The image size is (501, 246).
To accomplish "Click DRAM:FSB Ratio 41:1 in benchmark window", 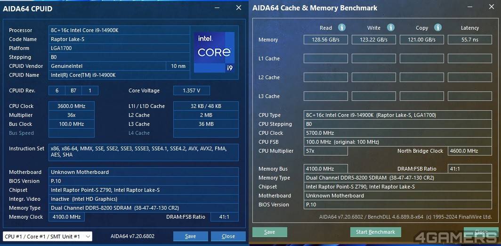I will click(x=470, y=169).
